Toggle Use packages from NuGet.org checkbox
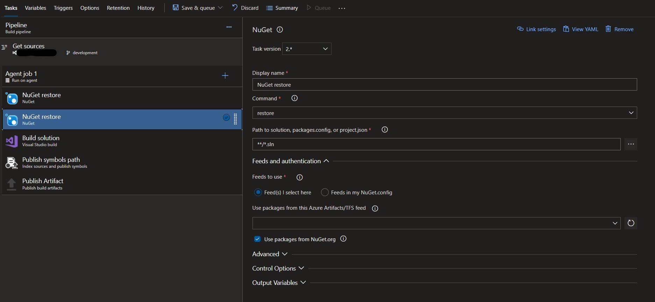 (x=257, y=239)
